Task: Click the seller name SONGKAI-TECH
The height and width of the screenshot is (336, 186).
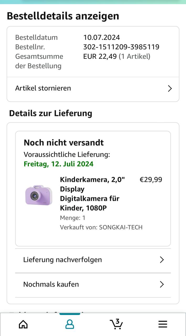Action: (x=121, y=227)
